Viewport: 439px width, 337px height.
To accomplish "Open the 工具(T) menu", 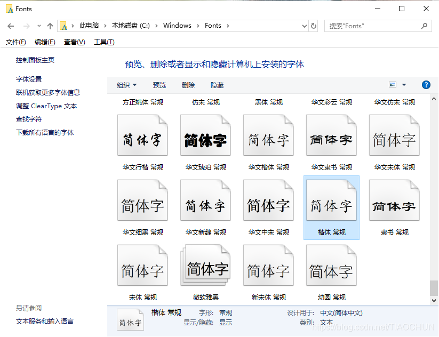I will pos(104,42).
